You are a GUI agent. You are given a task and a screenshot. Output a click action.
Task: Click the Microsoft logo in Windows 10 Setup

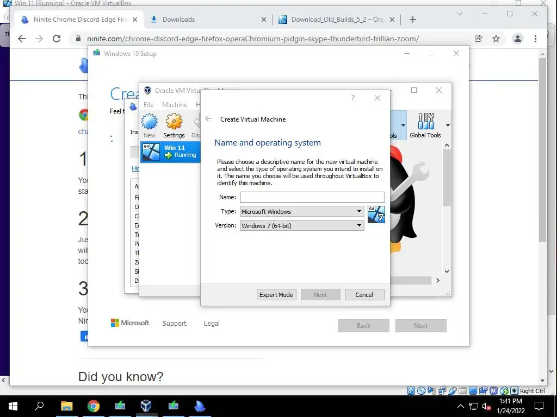pyautogui.click(x=130, y=323)
